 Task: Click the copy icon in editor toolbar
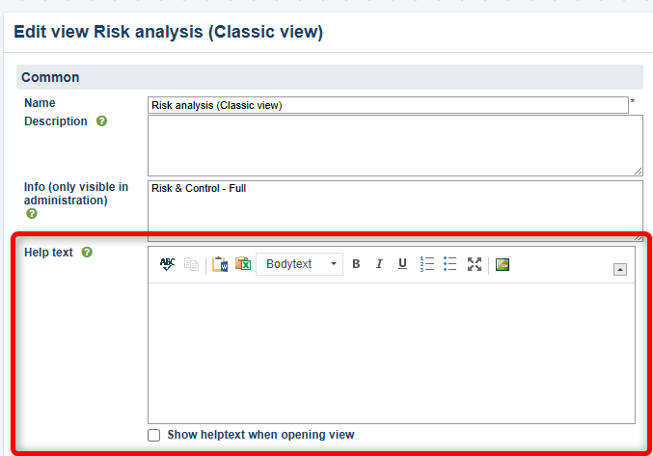click(x=191, y=264)
